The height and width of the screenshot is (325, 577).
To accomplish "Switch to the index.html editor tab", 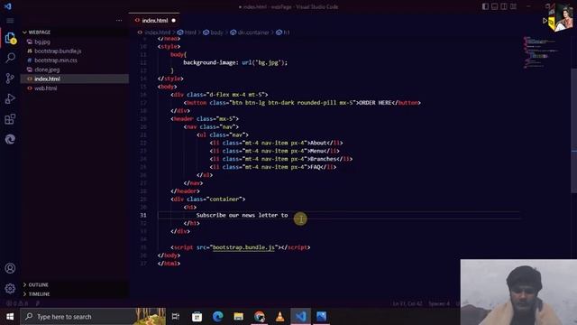I will pyautogui.click(x=154, y=20).
